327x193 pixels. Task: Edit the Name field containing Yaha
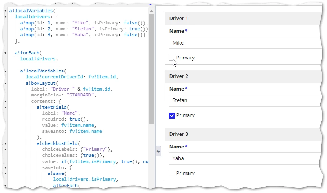tap(245, 158)
